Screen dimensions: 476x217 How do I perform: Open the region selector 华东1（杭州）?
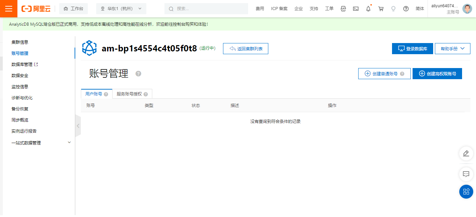coord(121,9)
